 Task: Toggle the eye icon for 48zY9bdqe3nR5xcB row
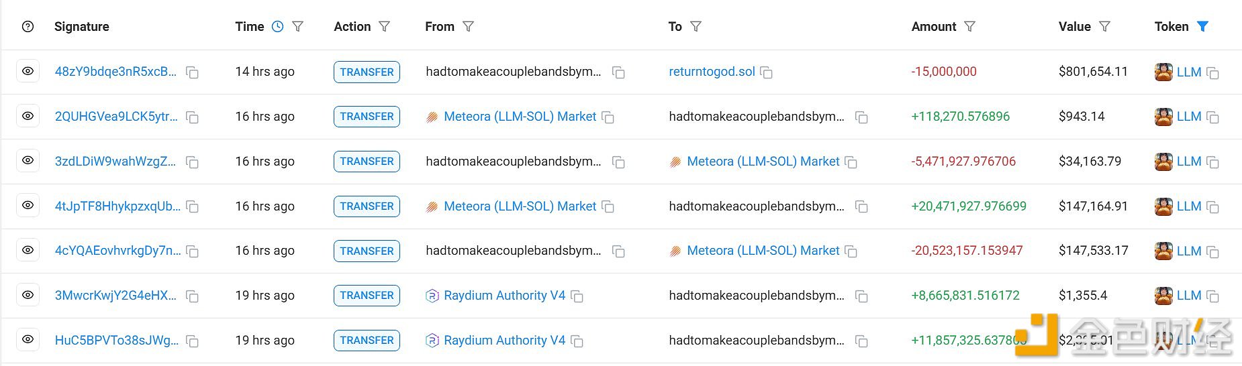pos(28,71)
